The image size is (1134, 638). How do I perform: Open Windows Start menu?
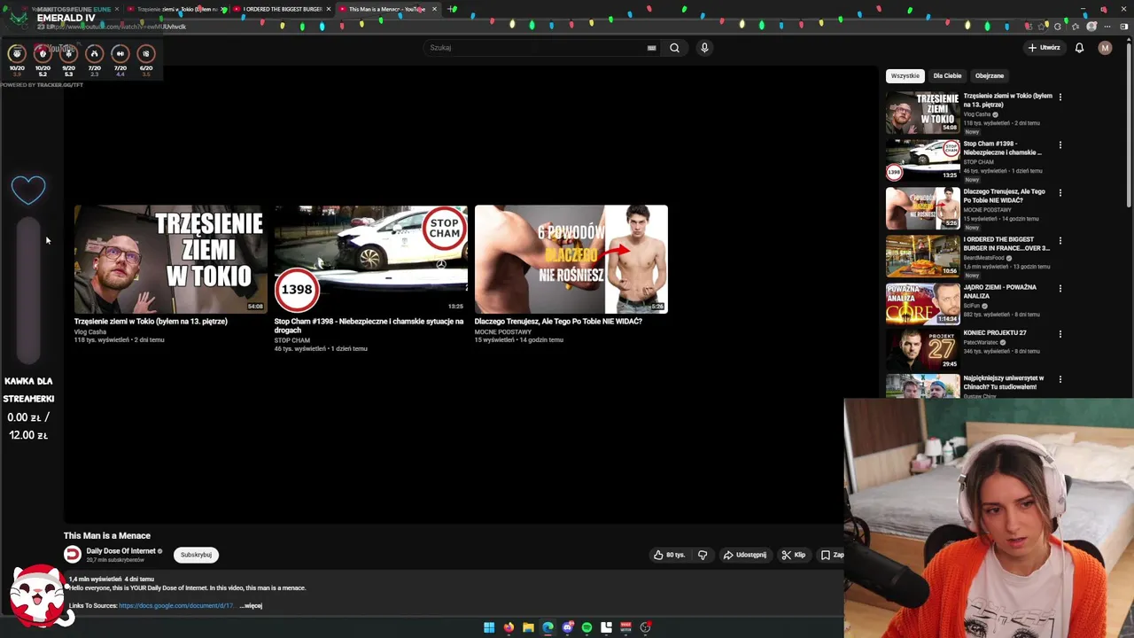(x=489, y=627)
